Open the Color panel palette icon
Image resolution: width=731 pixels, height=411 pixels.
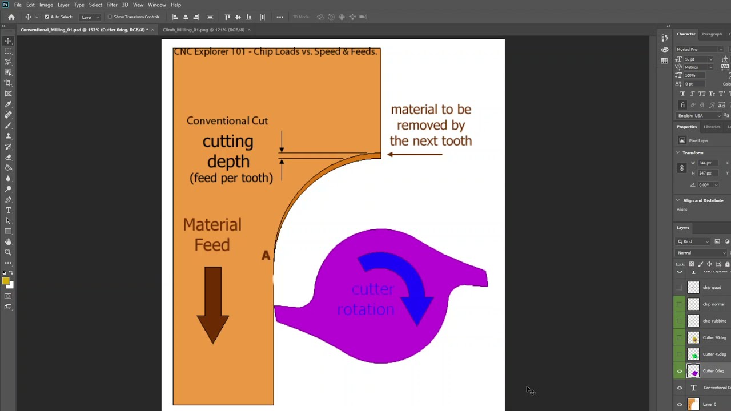point(664,50)
